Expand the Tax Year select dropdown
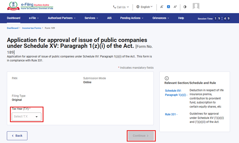 [26, 117]
